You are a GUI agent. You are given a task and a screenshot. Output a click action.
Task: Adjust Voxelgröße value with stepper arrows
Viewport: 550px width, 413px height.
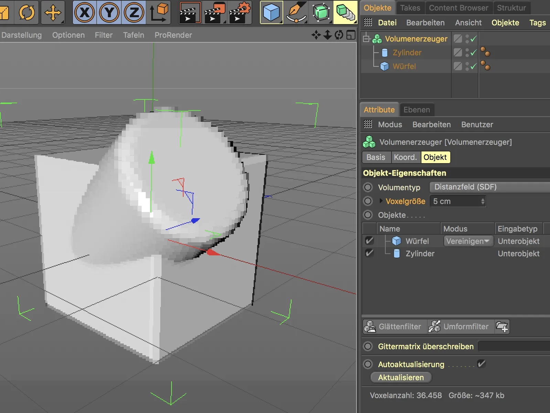tap(483, 201)
